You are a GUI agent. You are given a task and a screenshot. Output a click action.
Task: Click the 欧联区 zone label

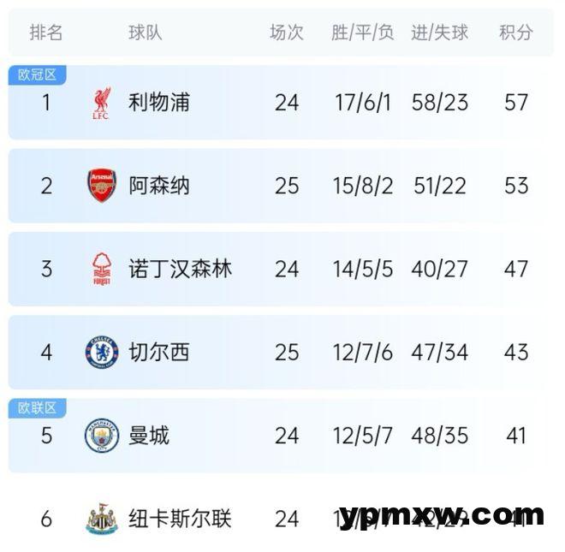point(37,408)
